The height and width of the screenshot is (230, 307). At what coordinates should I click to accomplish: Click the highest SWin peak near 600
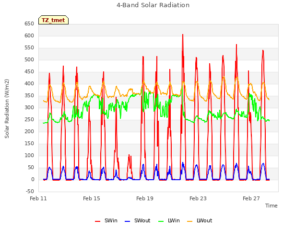pyautogui.click(x=183, y=35)
